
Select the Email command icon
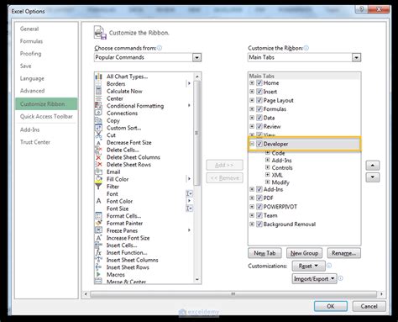click(98, 172)
